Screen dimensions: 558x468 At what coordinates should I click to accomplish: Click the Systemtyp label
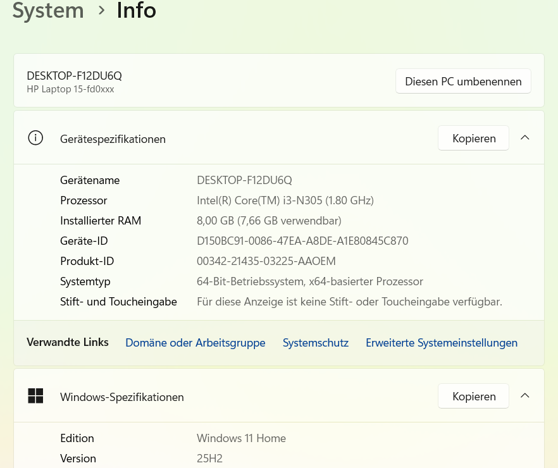click(x=85, y=281)
